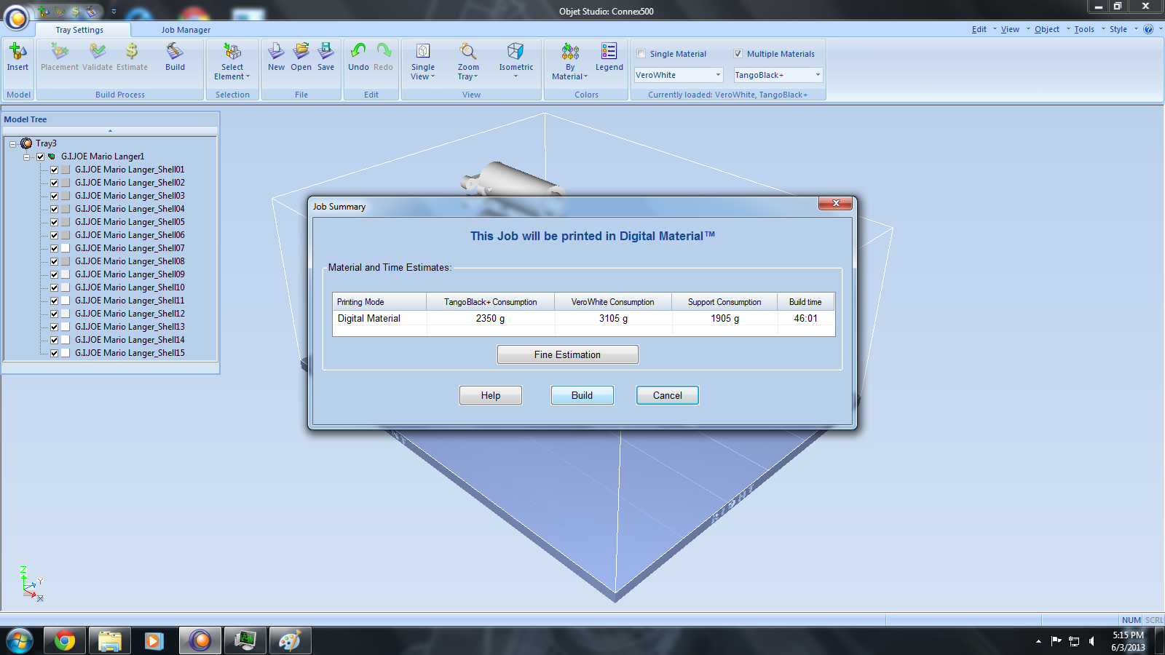Switch to the Tray Settings tab
The image size is (1165, 655).
[79, 30]
